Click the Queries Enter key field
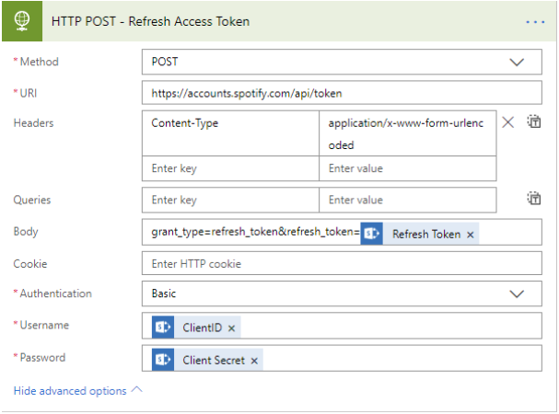Screen dimensions: 559x414 230,200
